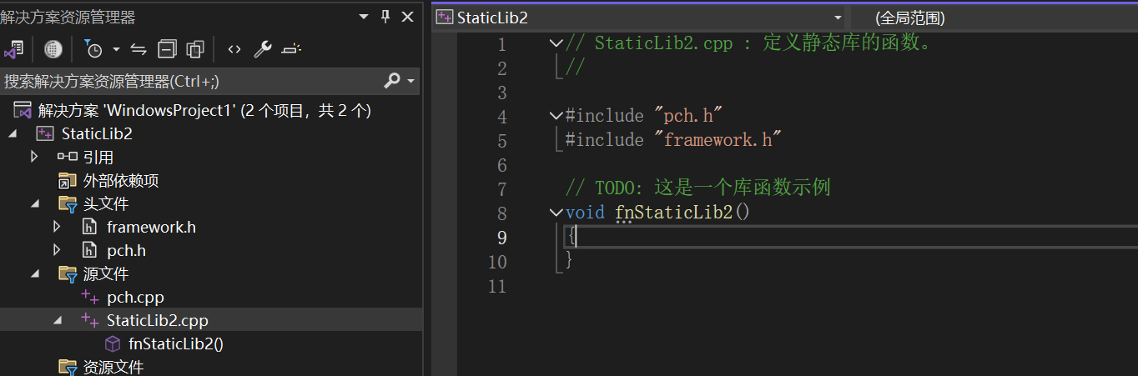Collapse all items in Solution Explorer
Image resolution: width=1138 pixels, height=376 pixels.
[167, 49]
